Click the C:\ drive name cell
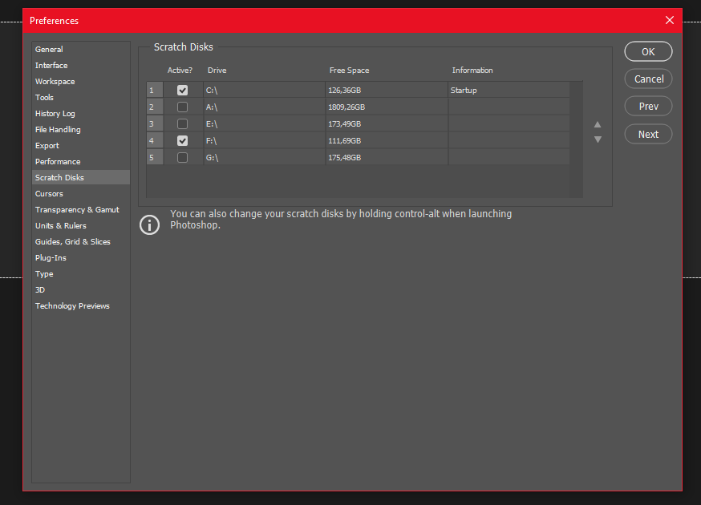The width and height of the screenshot is (701, 505). 264,91
